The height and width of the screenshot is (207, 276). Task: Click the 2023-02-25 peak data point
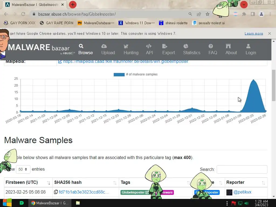coord(253,80)
